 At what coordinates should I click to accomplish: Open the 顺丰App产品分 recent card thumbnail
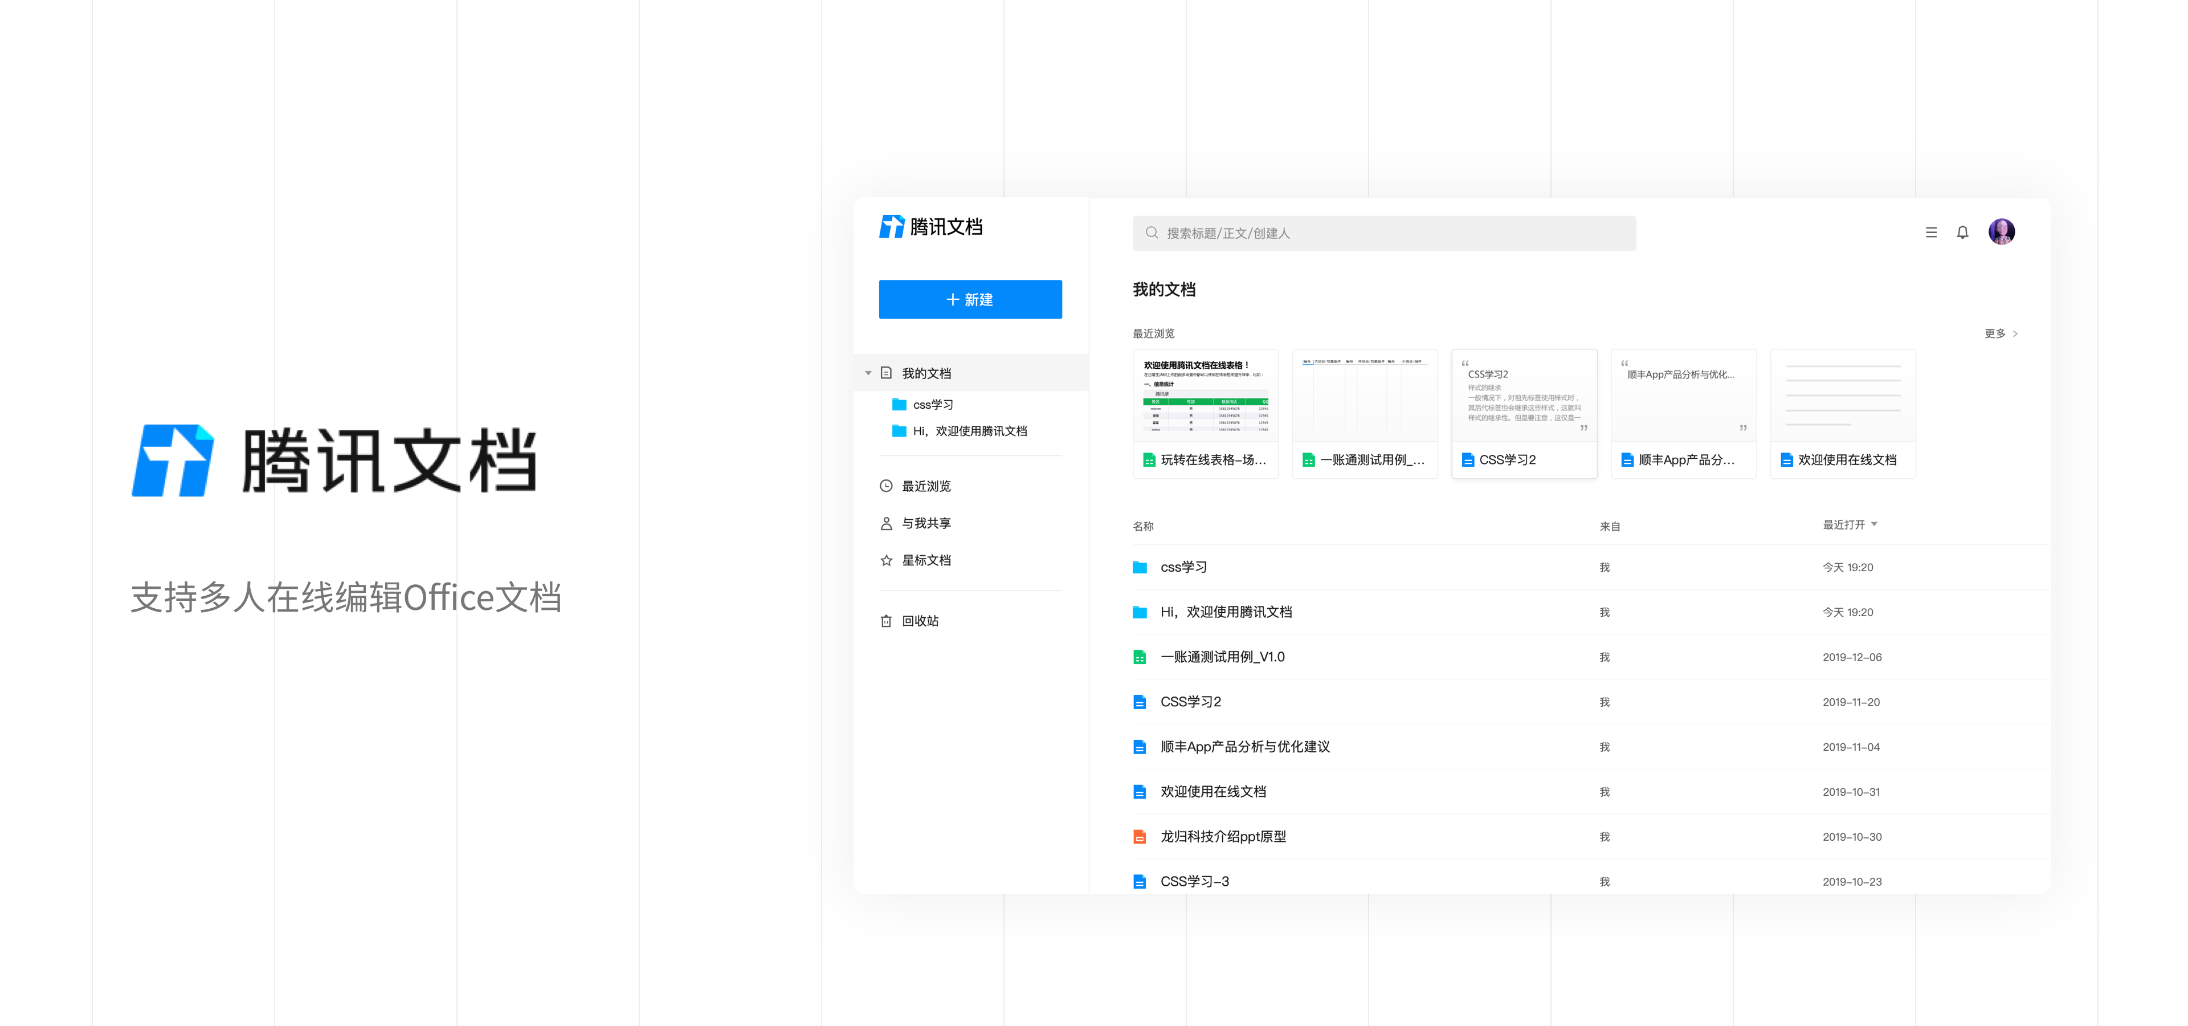pyautogui.click(x=1684, y=396)
